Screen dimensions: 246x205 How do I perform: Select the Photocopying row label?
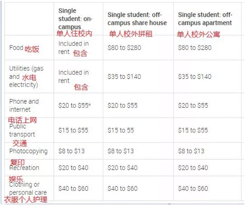pos(28,151)
